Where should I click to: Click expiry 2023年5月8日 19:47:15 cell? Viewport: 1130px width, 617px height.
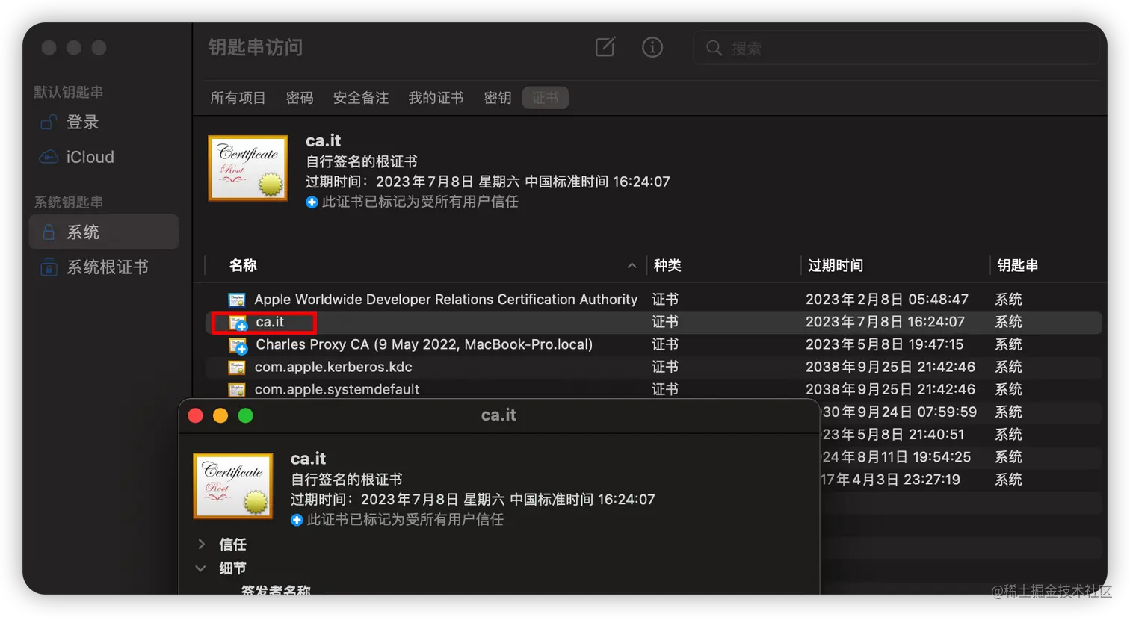click(884, 344)
